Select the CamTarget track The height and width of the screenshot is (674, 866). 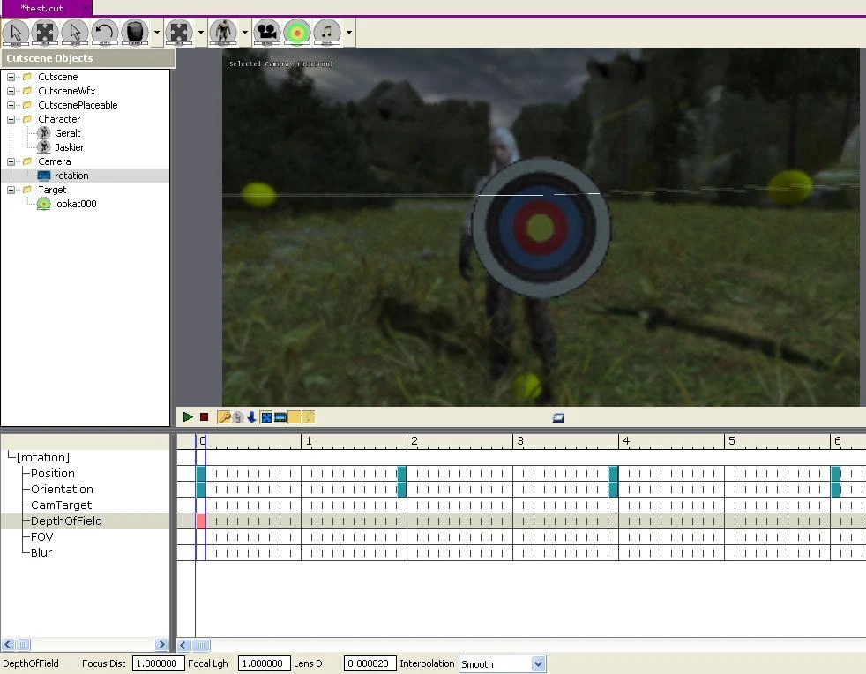pos(61,505)
